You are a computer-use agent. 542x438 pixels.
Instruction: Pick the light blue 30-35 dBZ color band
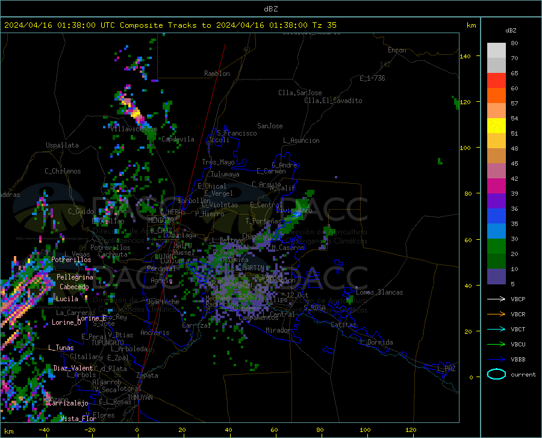[496, 231]
